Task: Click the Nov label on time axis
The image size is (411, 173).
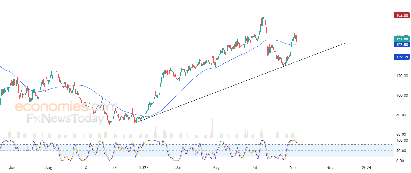Action: point(330,167)
